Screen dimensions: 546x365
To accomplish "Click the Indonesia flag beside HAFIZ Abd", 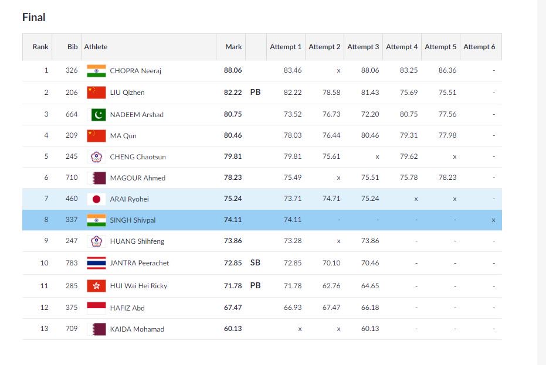I will [x=96, y=308].
